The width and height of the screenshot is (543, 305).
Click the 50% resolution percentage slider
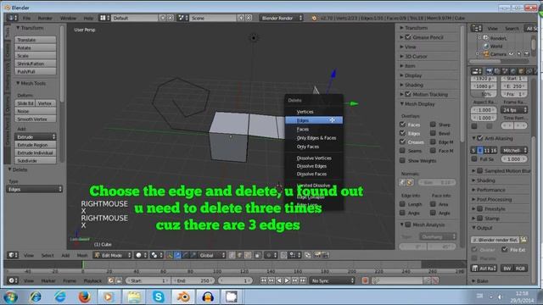click(x=484, y=94)
